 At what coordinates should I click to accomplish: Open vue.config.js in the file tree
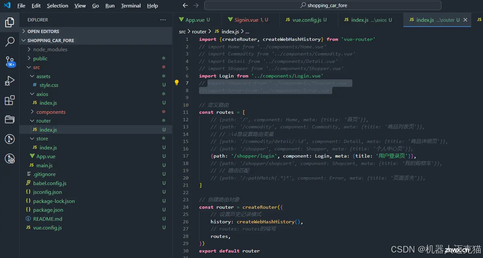click(96, 228)
